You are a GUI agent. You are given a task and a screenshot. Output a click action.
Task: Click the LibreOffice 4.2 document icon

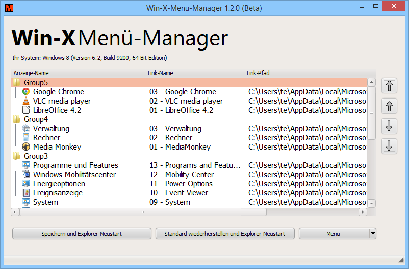click(26, 110)
